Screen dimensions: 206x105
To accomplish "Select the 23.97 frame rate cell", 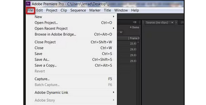I will [x=133, y=43].
